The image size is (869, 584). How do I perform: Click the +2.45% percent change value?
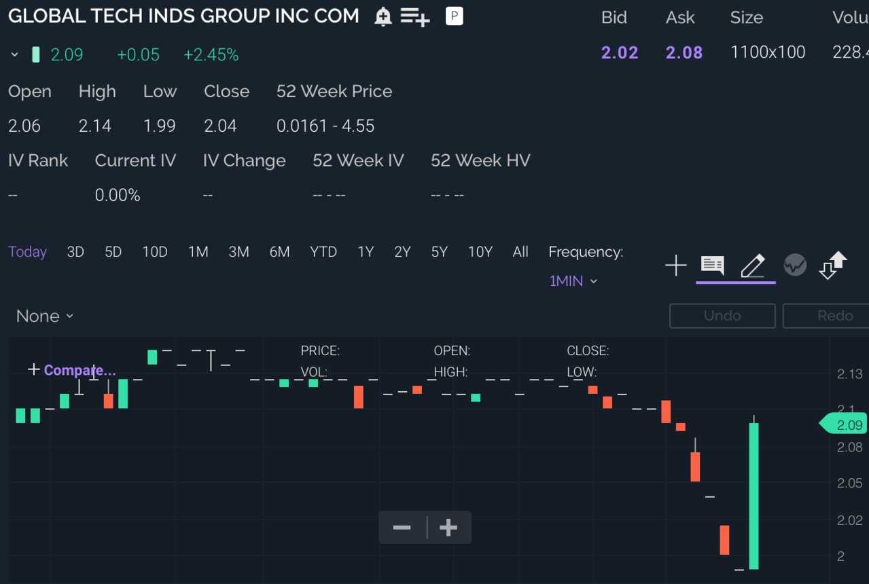coord(211,55)
